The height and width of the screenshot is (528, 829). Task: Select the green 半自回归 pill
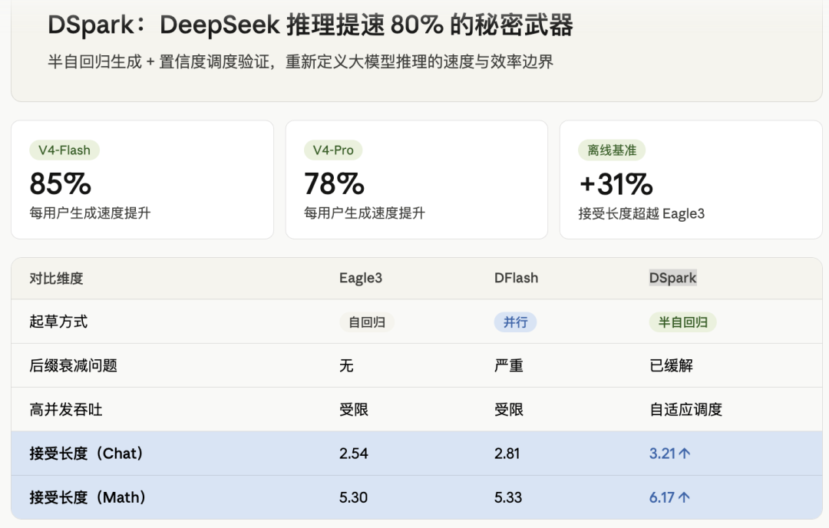click(x=682, y=322)
